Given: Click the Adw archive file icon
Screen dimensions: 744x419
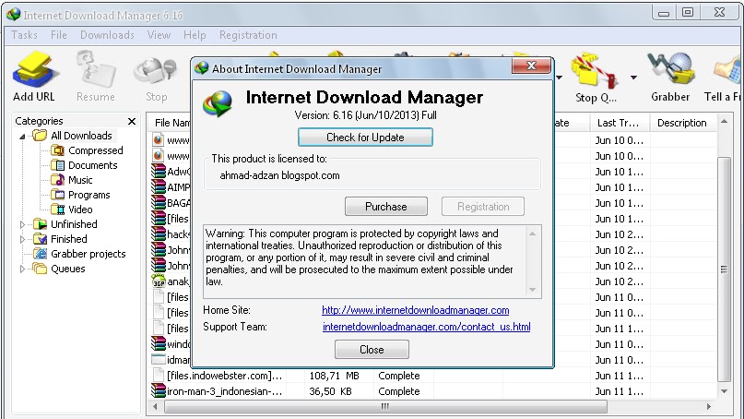Looking at the screenshot, I should [x=158, y=172].
